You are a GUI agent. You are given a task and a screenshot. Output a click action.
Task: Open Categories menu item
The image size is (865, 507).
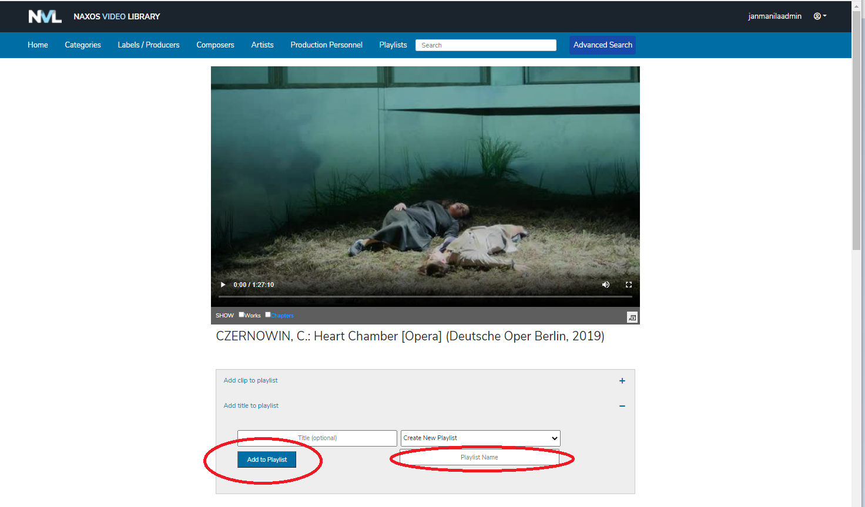click(x=83, y=45)
